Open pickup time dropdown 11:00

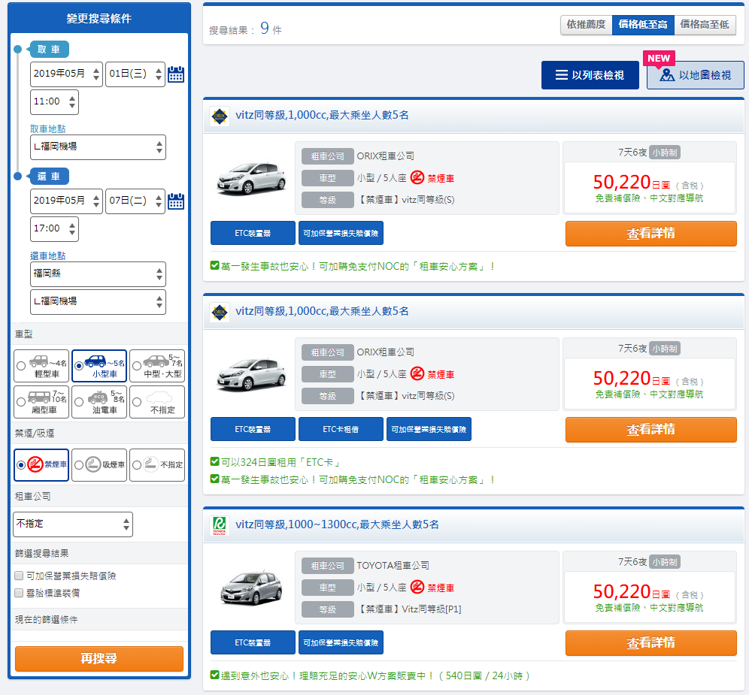coord(54,101)
